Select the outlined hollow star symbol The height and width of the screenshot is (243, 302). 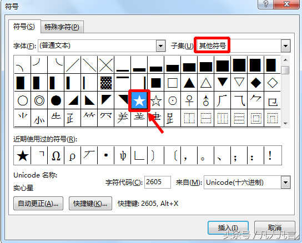click(x=156, y=100)
